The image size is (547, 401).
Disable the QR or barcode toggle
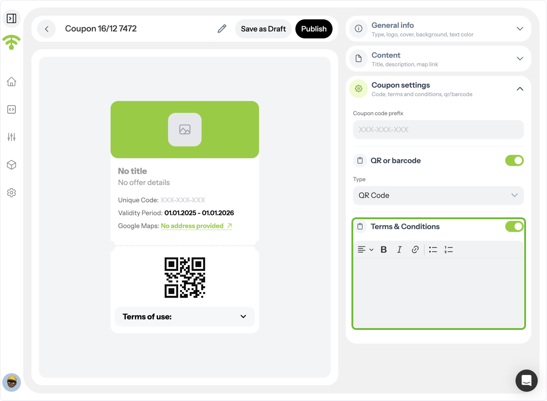(x=514, y=160)
